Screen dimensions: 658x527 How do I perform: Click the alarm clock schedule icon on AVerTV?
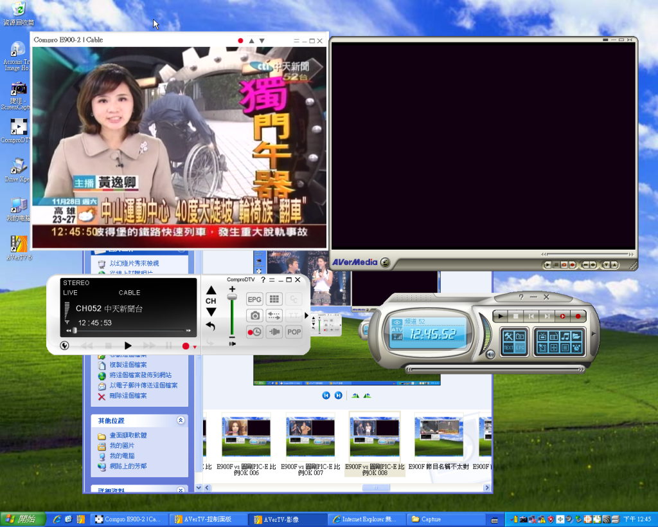576,348
